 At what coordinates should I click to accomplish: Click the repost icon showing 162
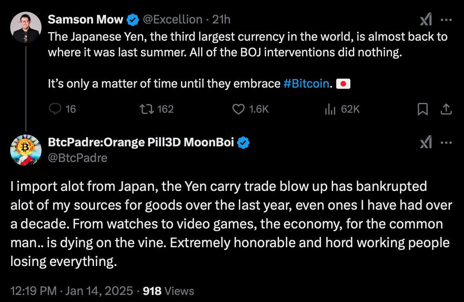(147, 109)
